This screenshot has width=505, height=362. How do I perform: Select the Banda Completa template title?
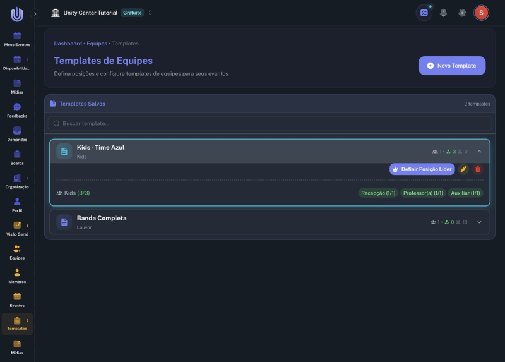coord(102,218)
